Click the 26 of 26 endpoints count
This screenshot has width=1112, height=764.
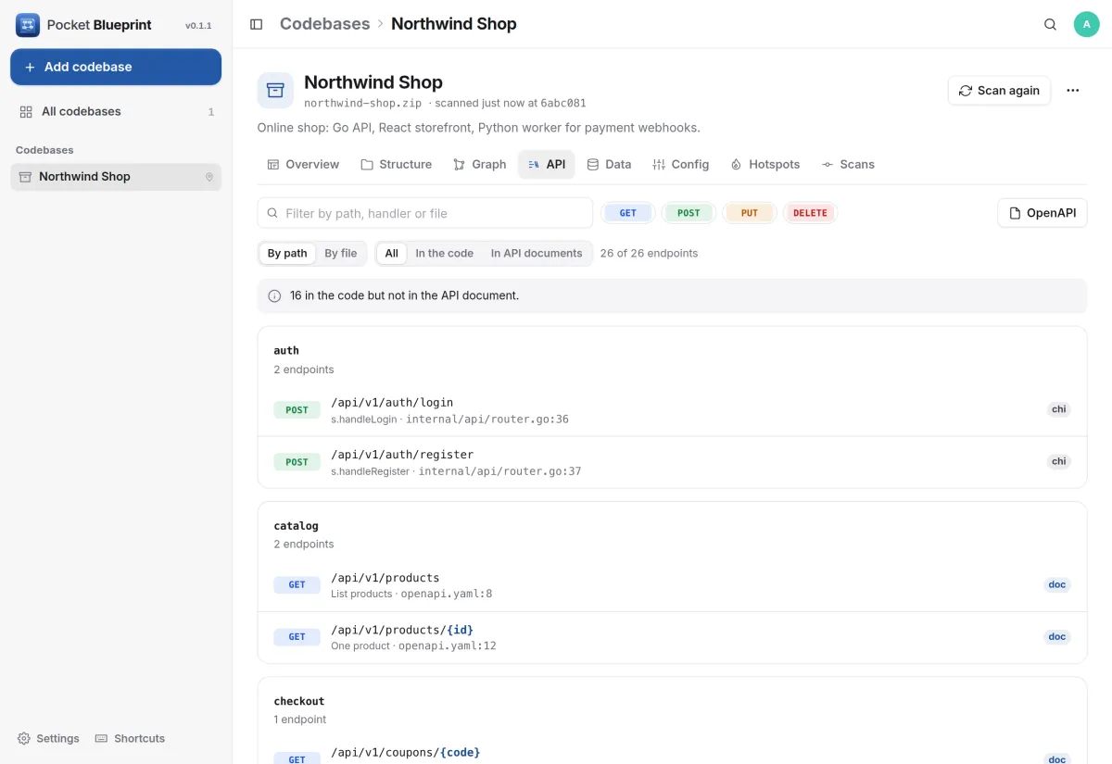pos(649,254)
